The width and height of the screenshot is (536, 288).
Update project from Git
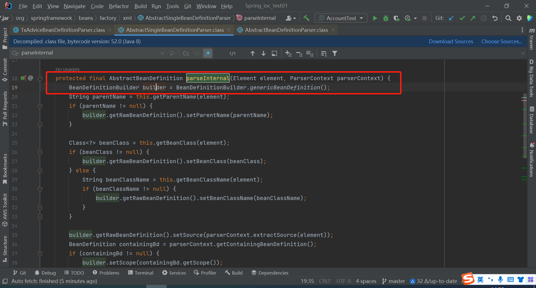[451, 18]
